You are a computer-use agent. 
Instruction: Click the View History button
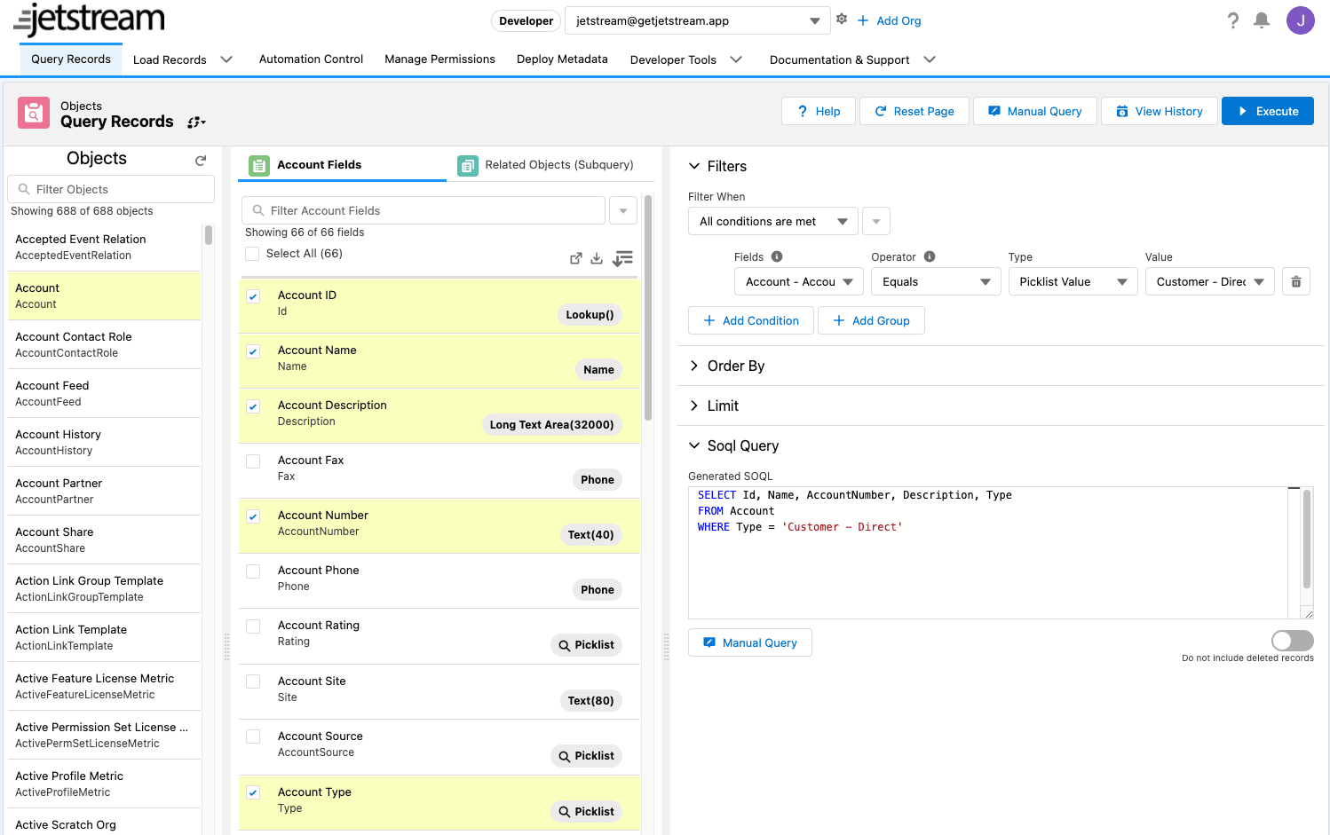click(x=1159, y=111)
